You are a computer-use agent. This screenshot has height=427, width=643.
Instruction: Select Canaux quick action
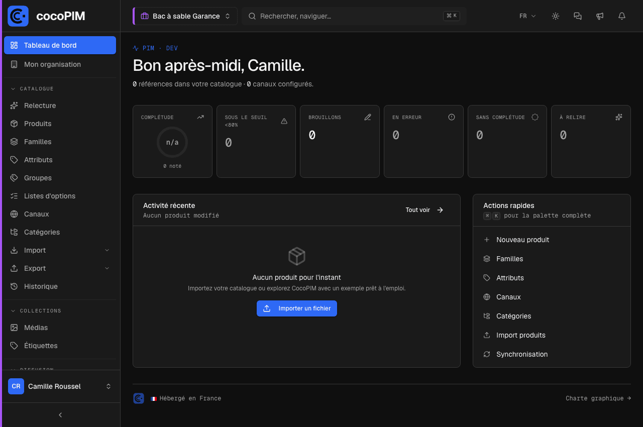coord(552,297)
